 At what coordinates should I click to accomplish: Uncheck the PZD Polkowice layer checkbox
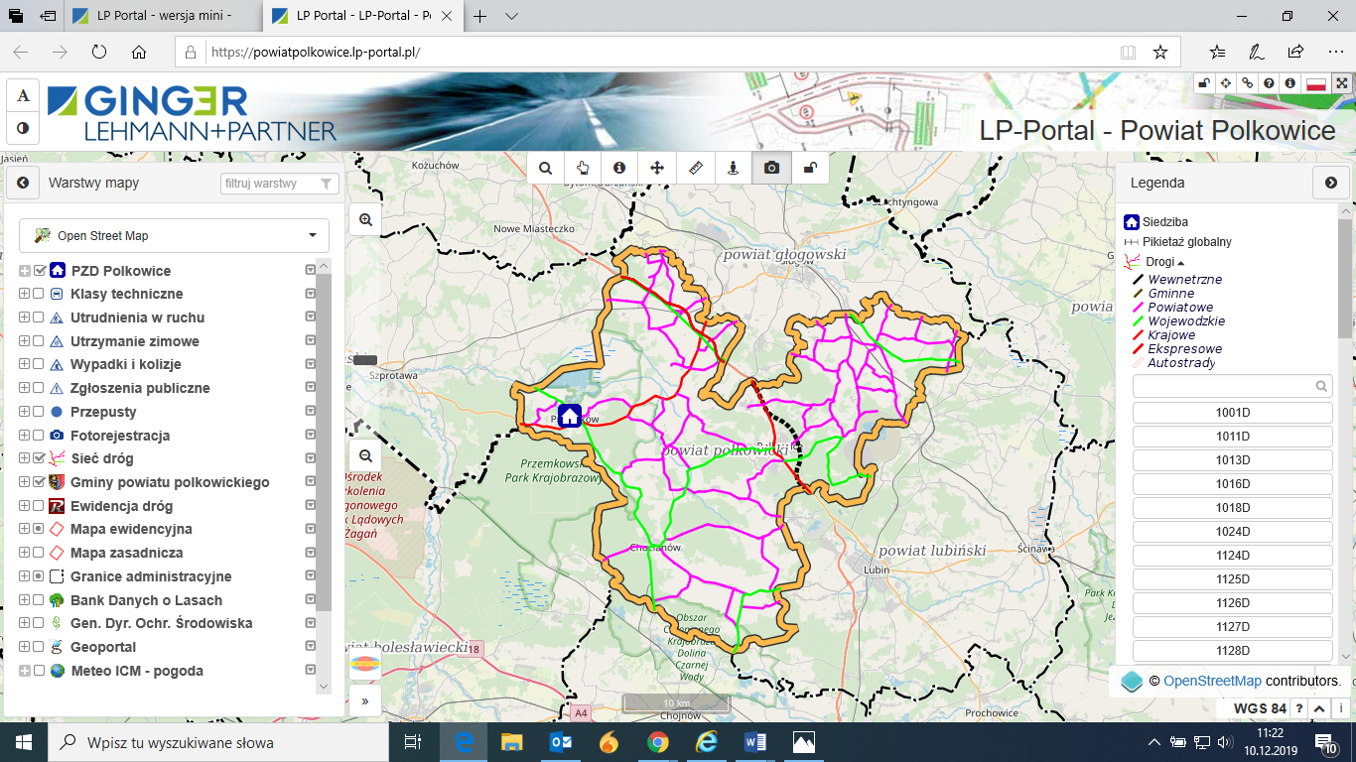(40, 271)
